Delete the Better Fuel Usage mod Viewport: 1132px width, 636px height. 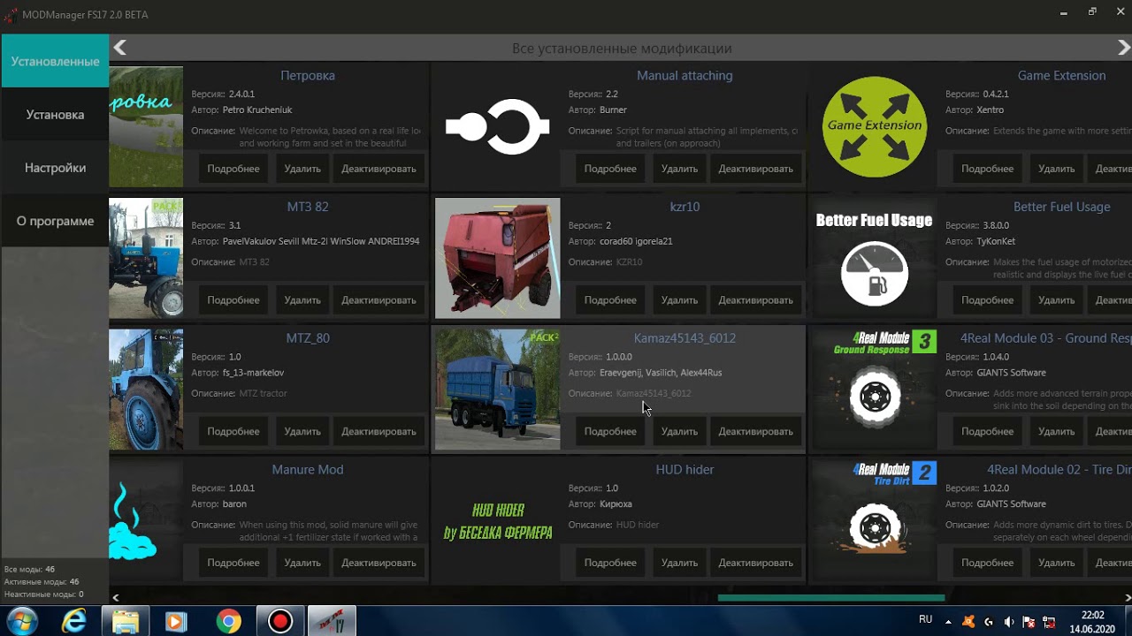click(x=1056, y=300)
